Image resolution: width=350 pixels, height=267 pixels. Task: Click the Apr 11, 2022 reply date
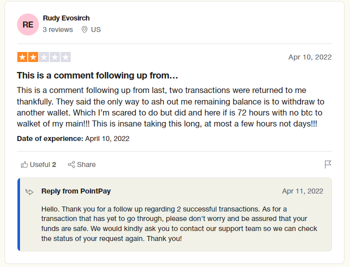point(302,191)
